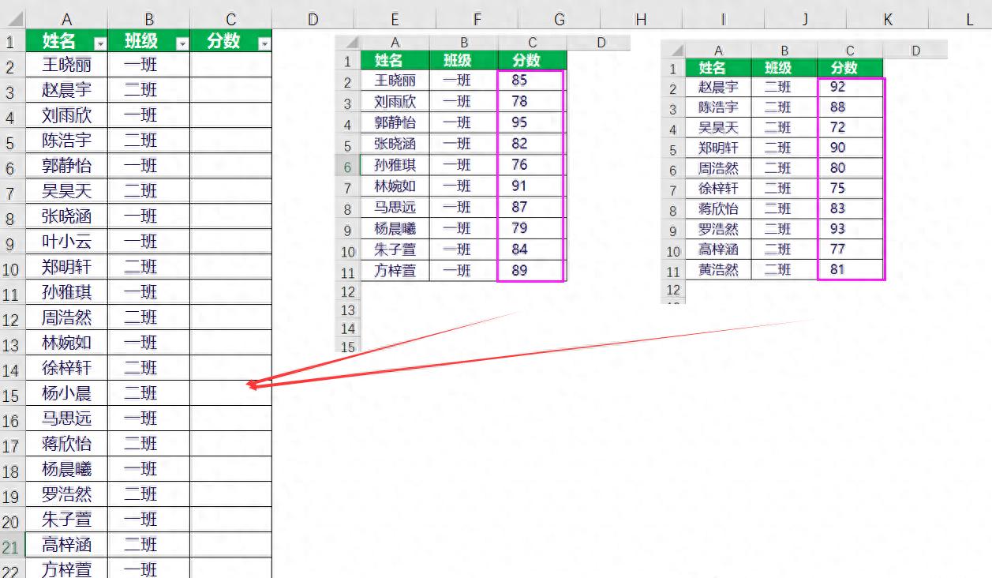Select 周浩然 in the main sheet row 12
This screenshot has width=992, height=578.
click(66, 317)
